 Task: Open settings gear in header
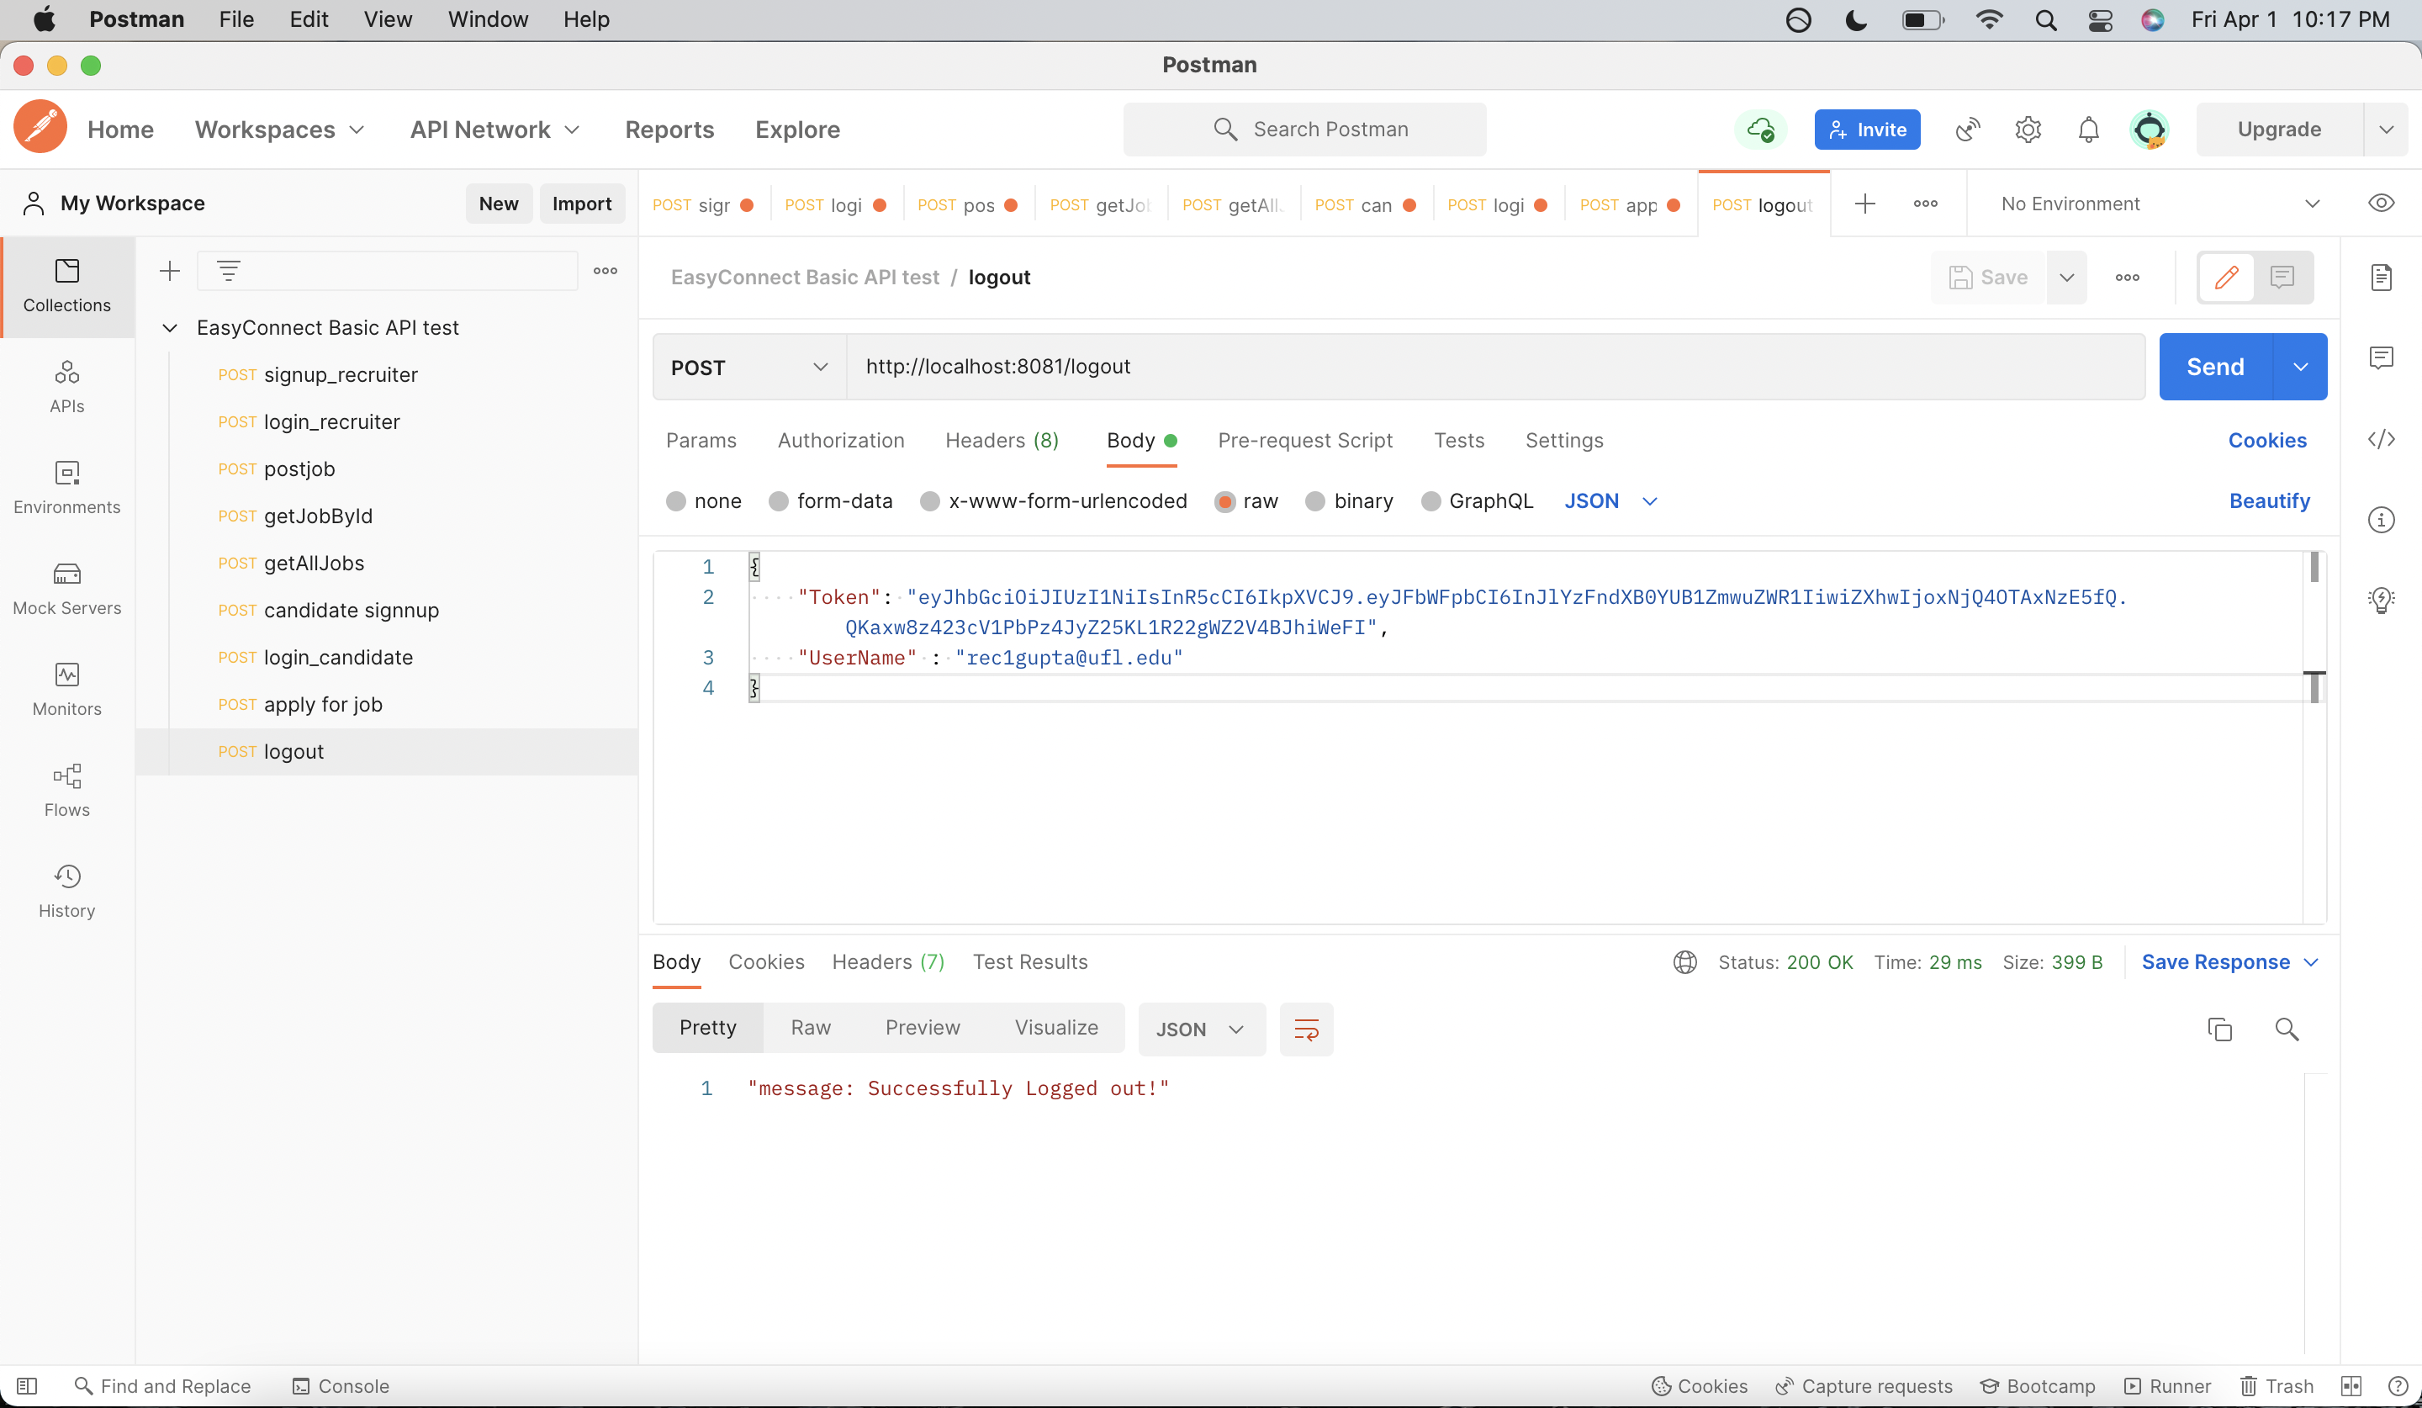coord(2028,130)
